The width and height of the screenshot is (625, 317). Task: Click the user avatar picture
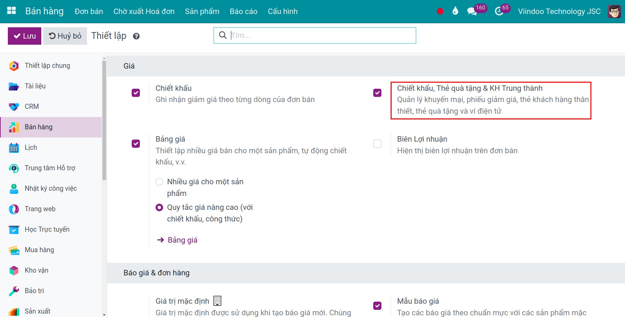614,11
